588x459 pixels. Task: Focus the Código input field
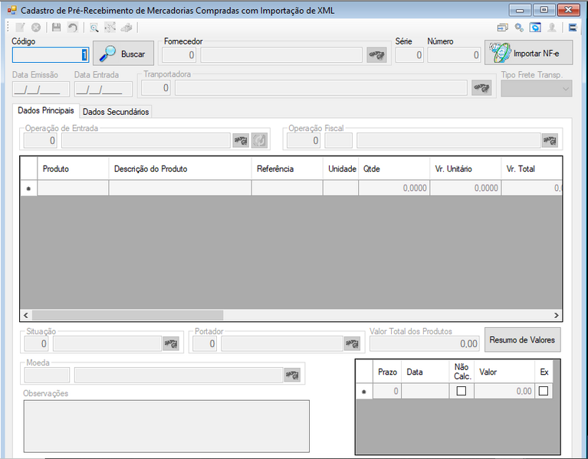(x=51, y=55)
